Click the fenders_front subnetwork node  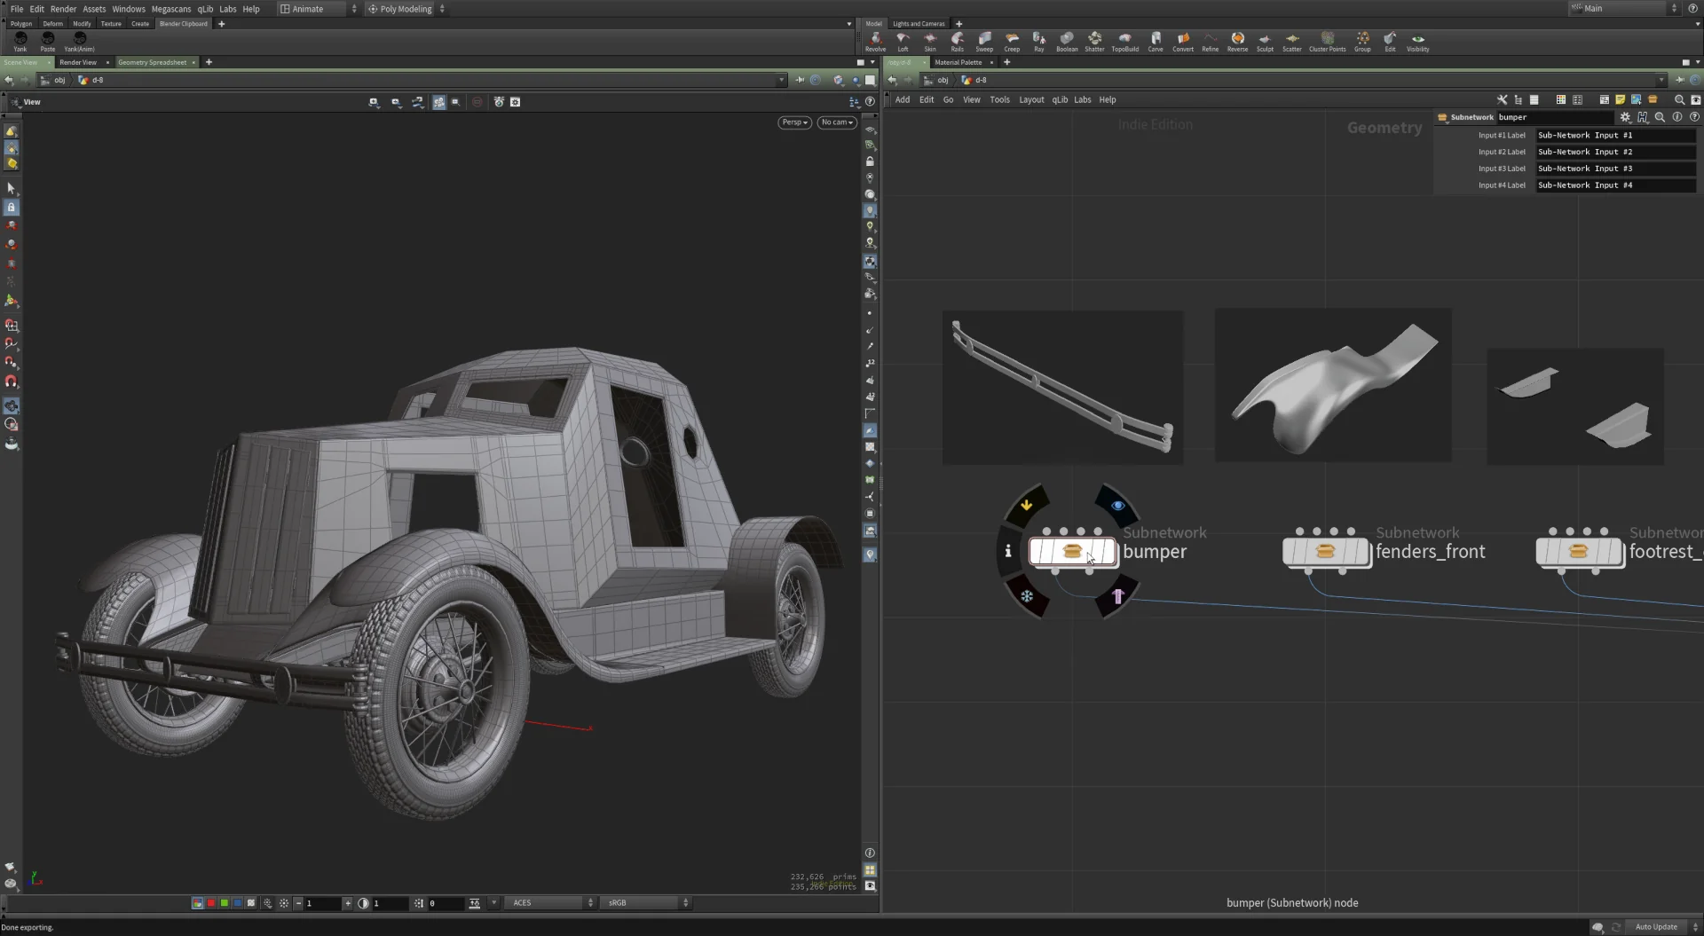pos(1326,552)
